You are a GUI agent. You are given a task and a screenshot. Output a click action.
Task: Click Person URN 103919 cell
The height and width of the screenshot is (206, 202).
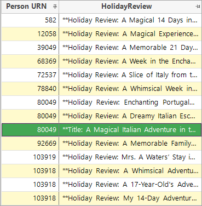pos(30,157)
